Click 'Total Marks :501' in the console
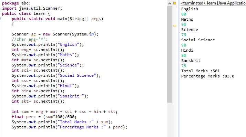The width and height of the screenshot is (246, 137). click(200, 71)
